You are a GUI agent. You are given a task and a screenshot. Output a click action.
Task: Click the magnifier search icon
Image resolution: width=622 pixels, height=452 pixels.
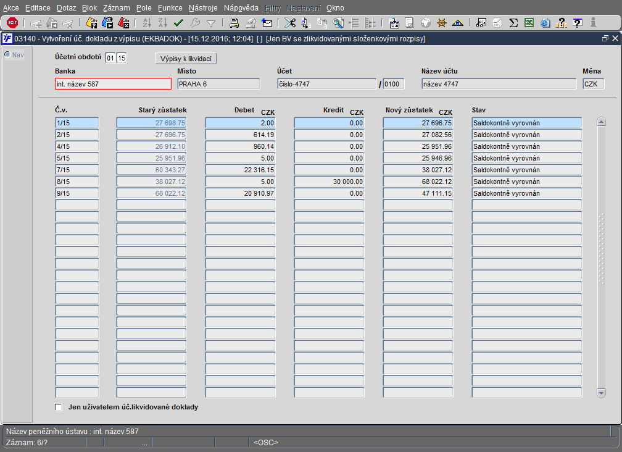tap(338, 23)
